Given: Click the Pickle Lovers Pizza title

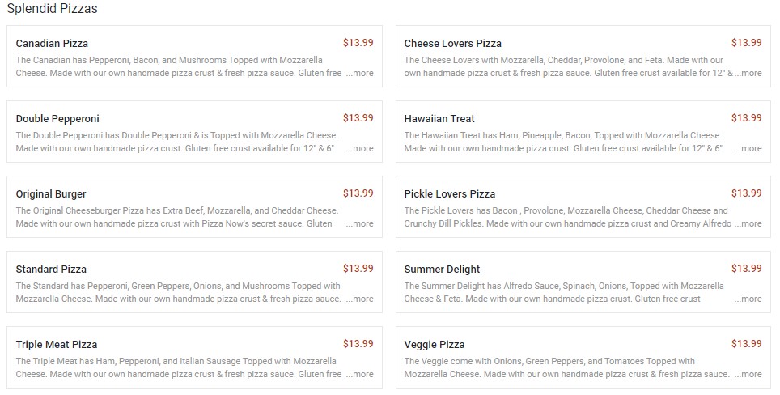Looking at the screenshot, I should (450, 194).
